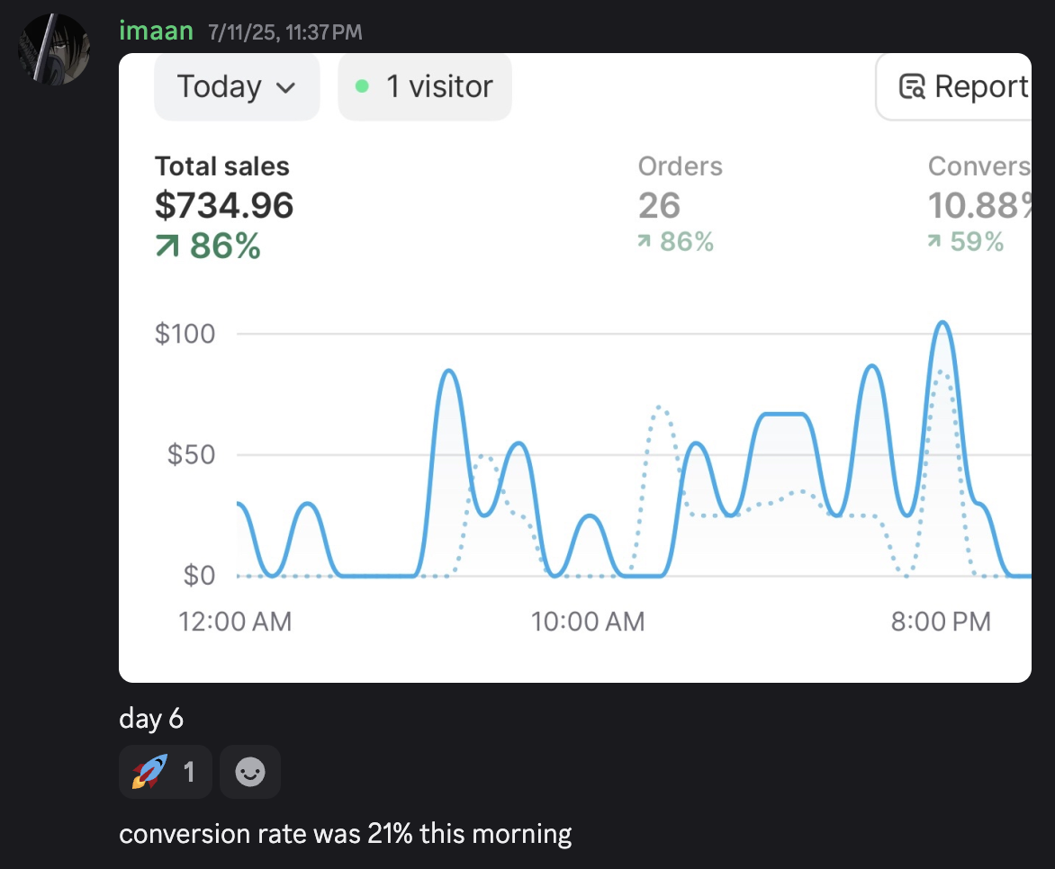Click the up arrow beside 59% conversion
The image size is (1055, 869).
coord(935,242)
